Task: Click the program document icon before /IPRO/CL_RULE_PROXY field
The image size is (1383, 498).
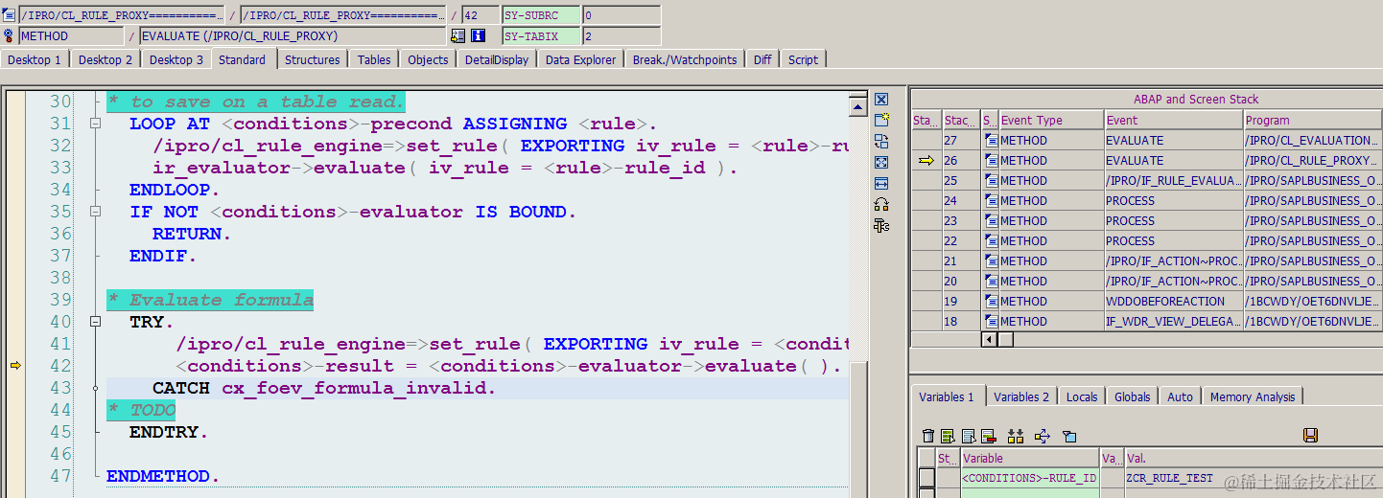Action: click(x=10, y=15)
